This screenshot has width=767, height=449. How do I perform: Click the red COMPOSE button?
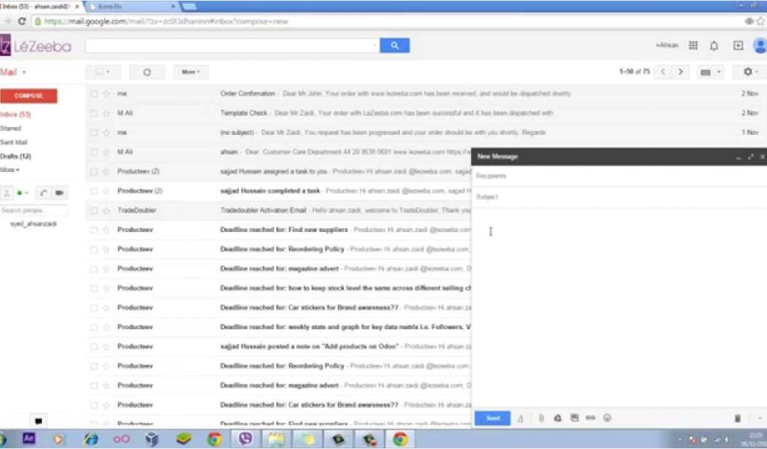[x=29, y=96]
